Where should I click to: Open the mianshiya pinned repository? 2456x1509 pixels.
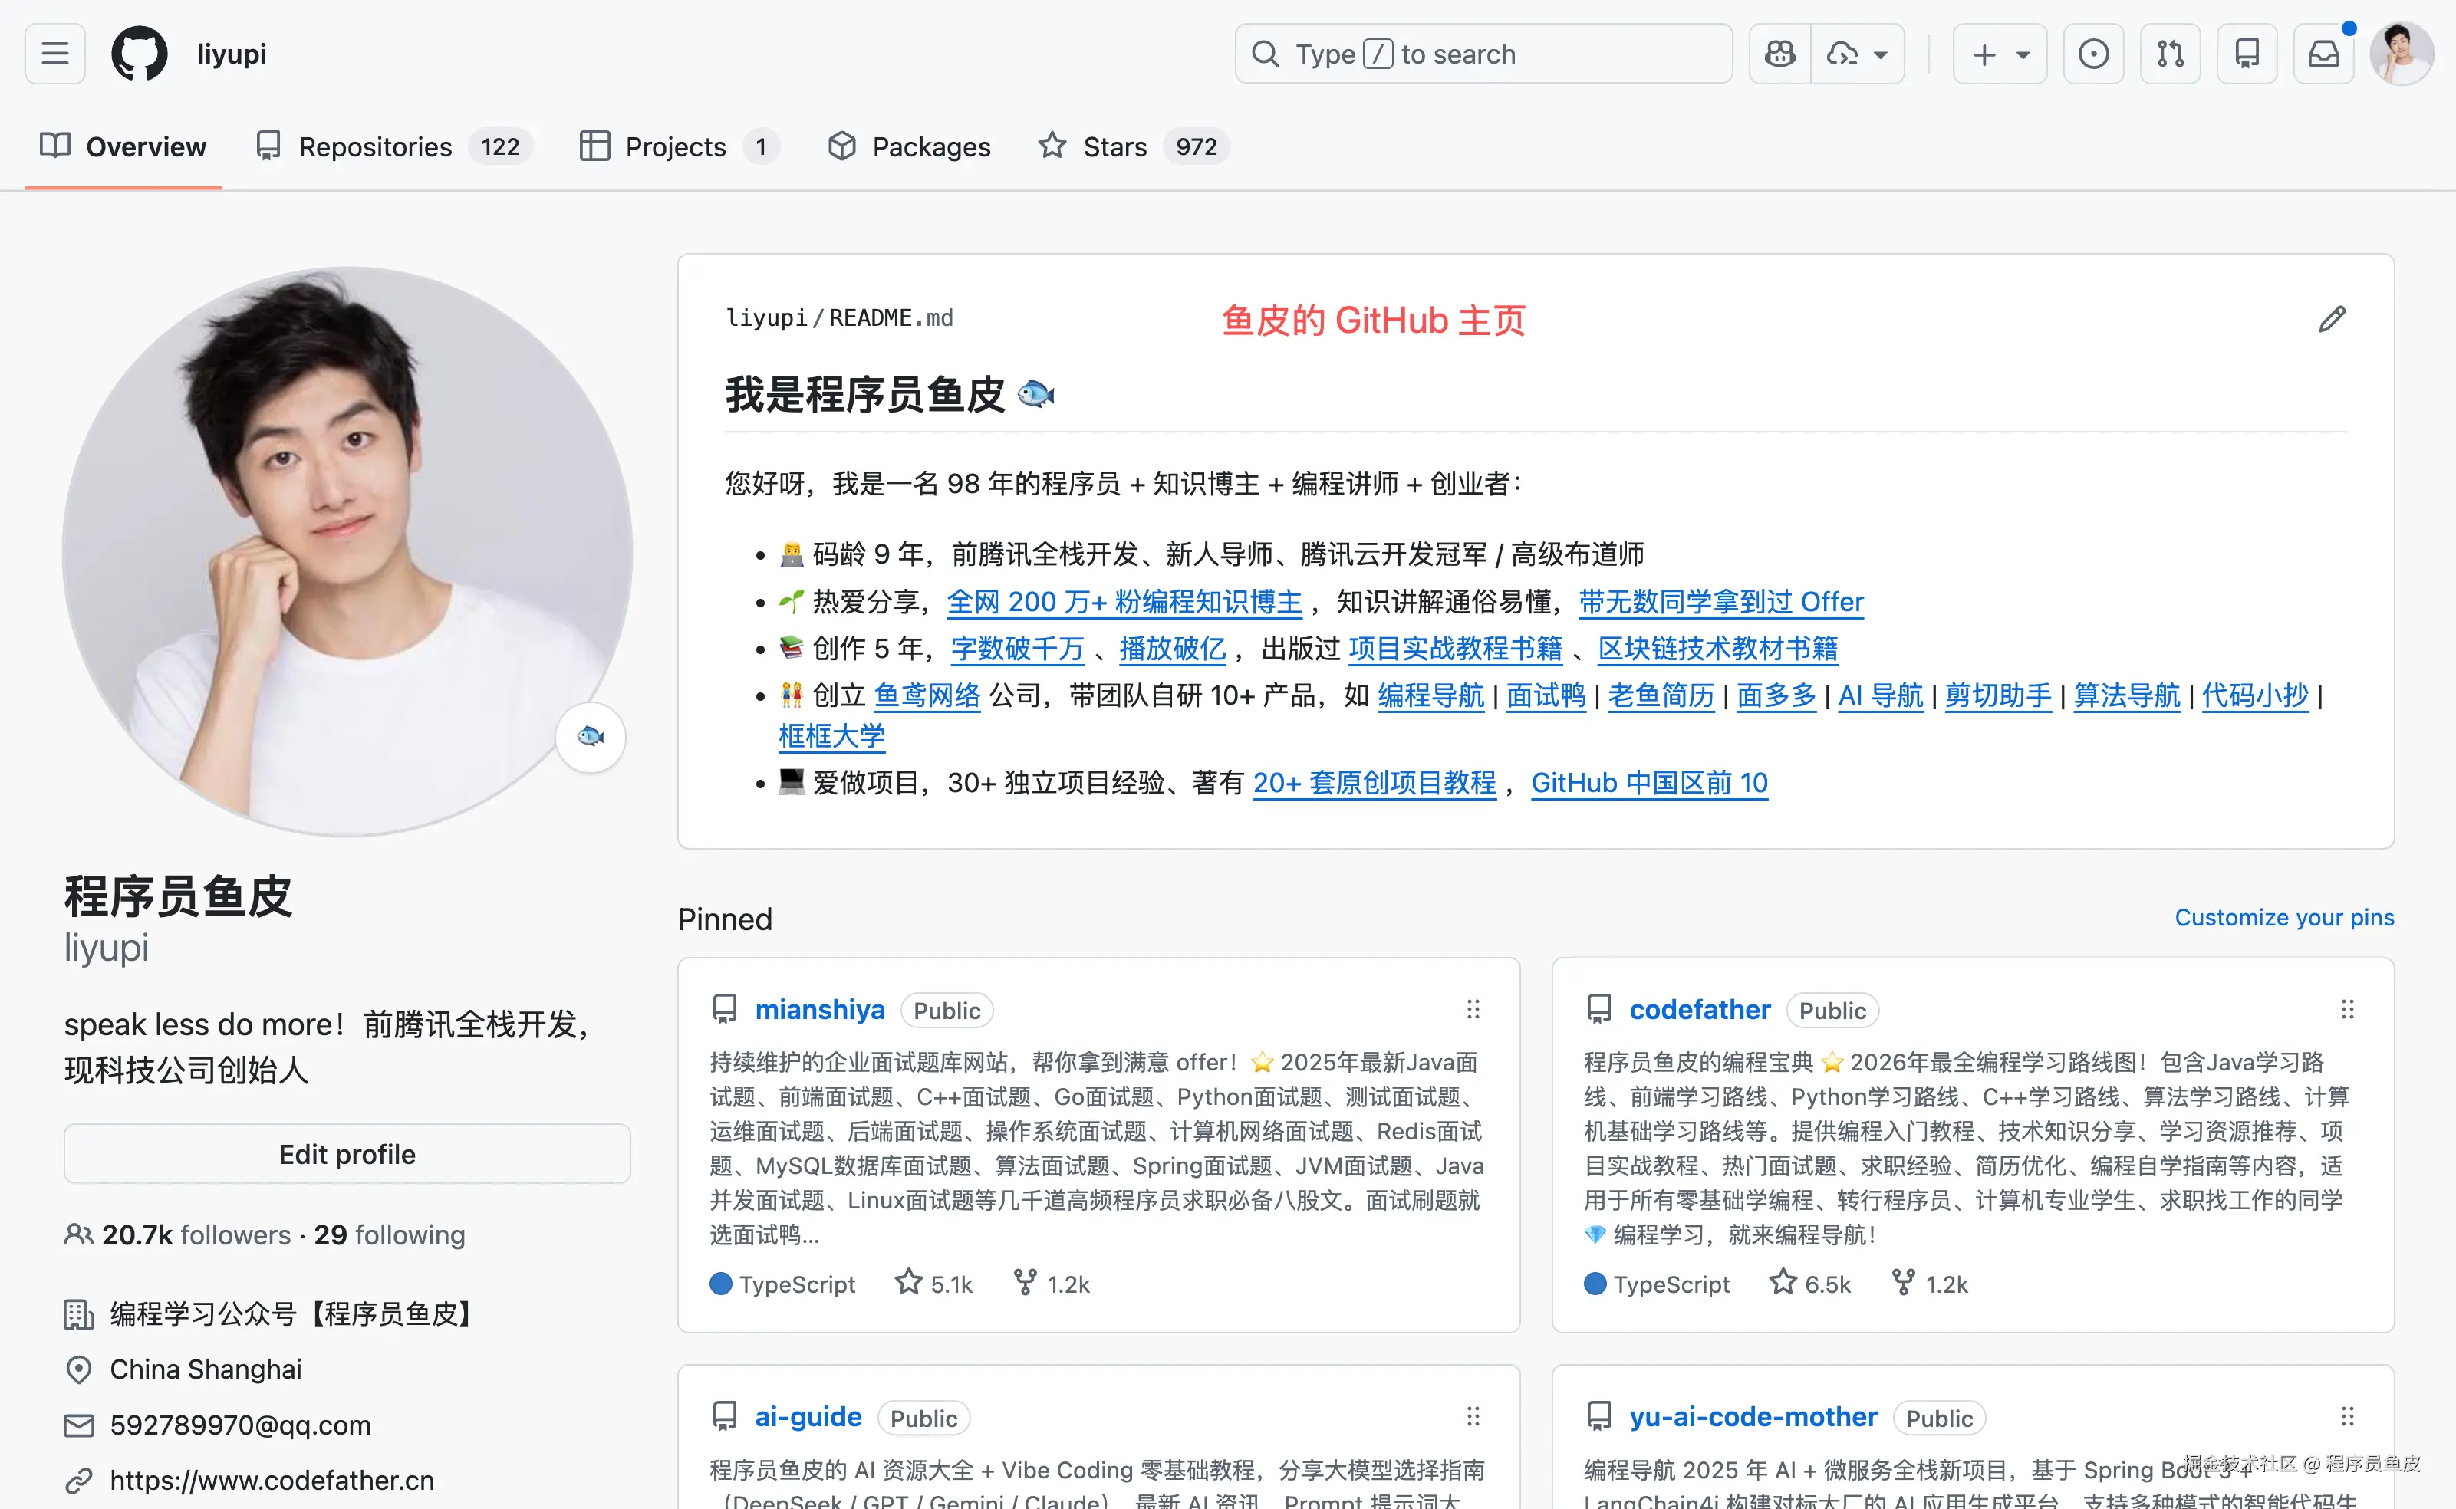click(818, 1009)
